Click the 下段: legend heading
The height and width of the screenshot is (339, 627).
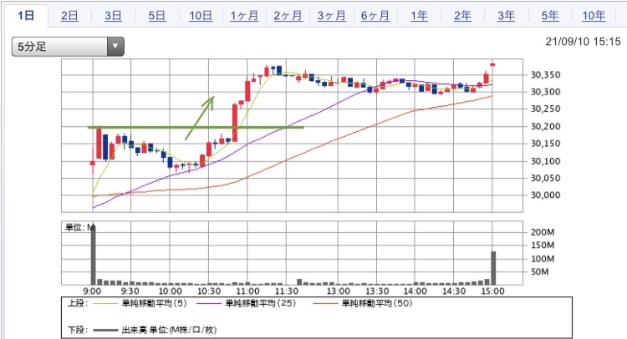[78, 330]
